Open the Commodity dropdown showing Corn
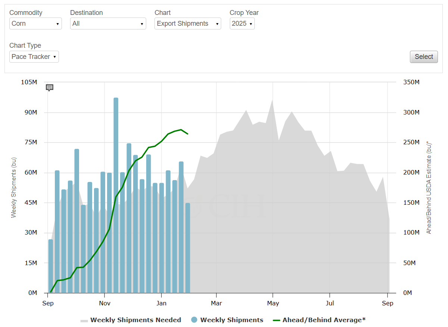The image size is (448, 327). pos(35,23)
